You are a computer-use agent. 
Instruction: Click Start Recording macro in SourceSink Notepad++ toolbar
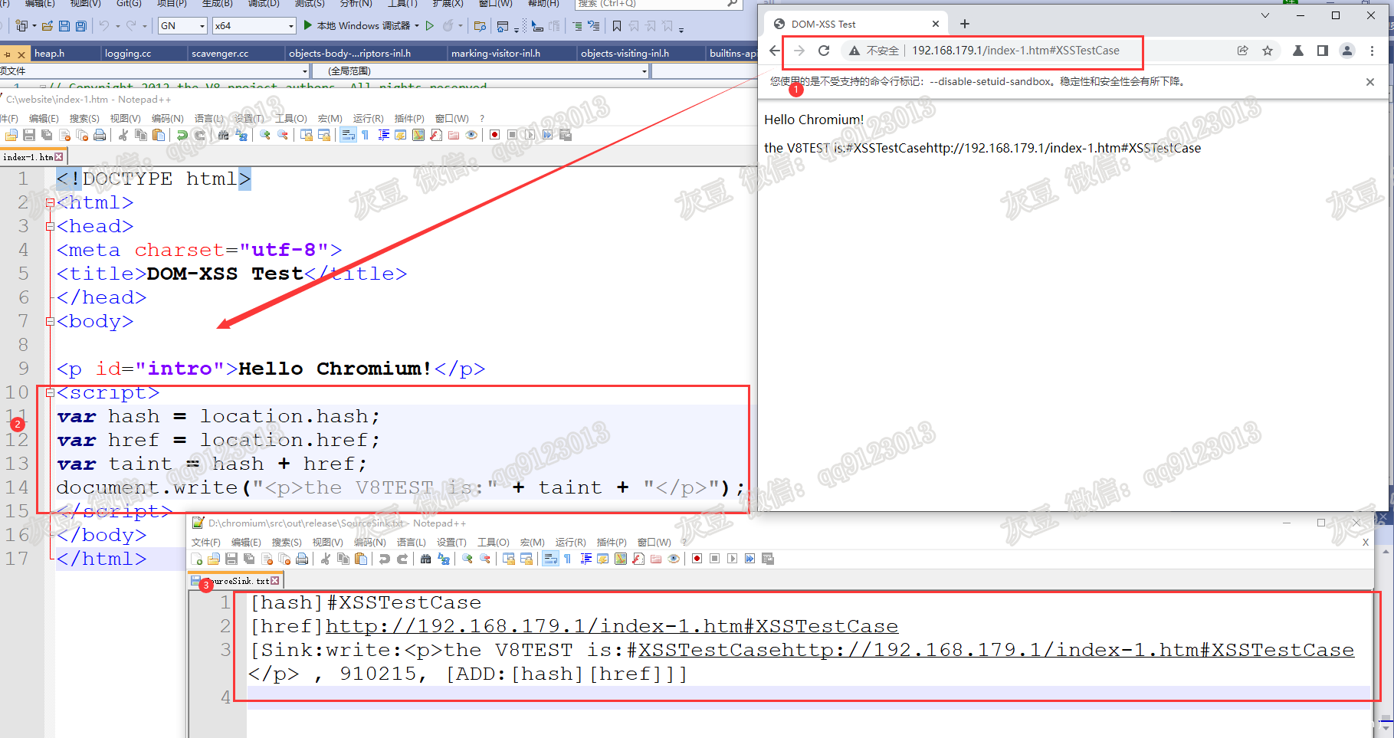pos(697,559)
